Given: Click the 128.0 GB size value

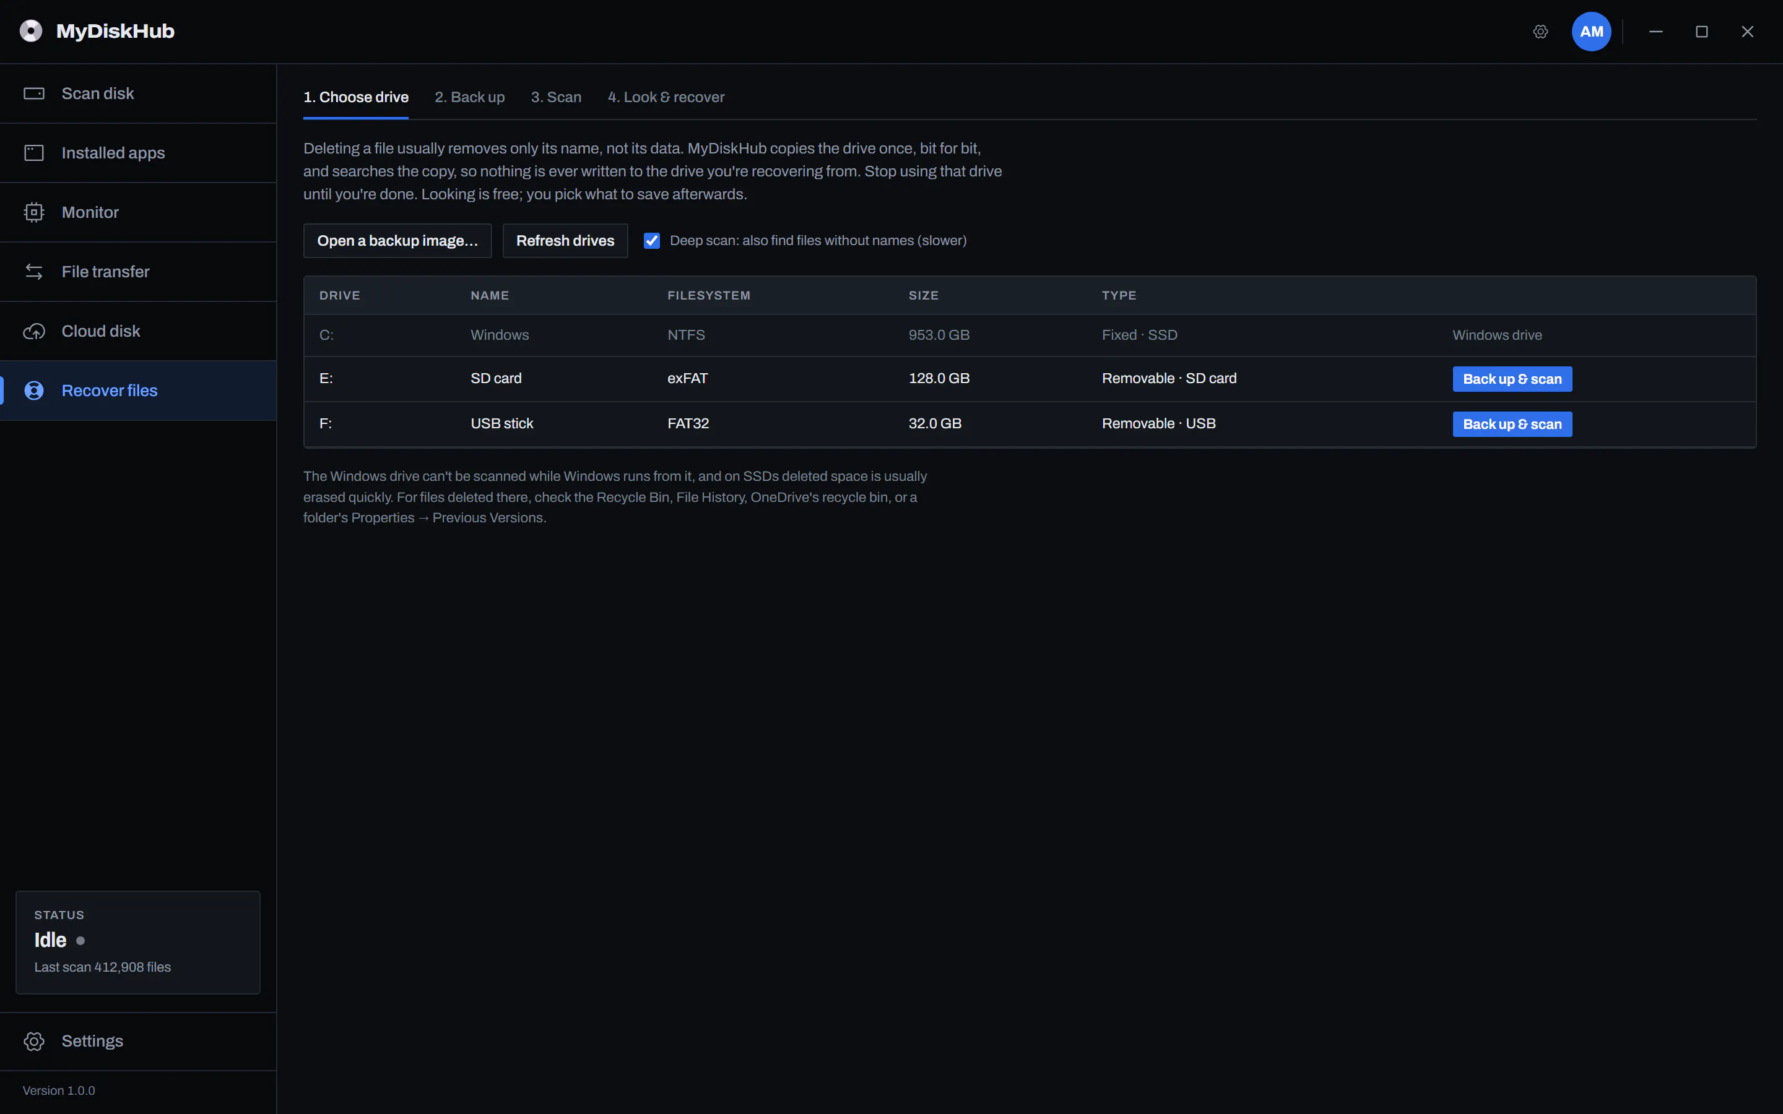Looking at the screenshot, I should click(939, 379).
